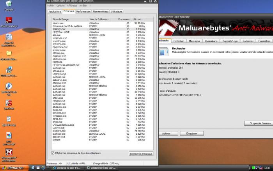Switch to the Performances tab
273x171 pixels.
(x=83, y=11)
